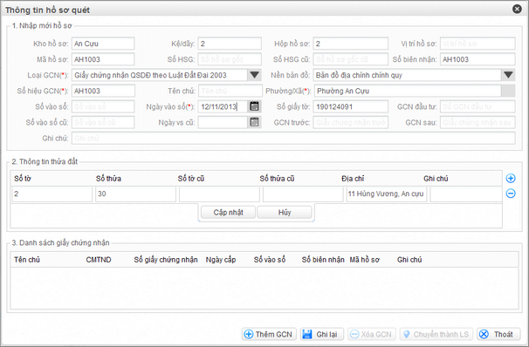Viewport: 529px width, 347px height.
Task: Focus the Số giấy tờ field
Action: point(351,106)
